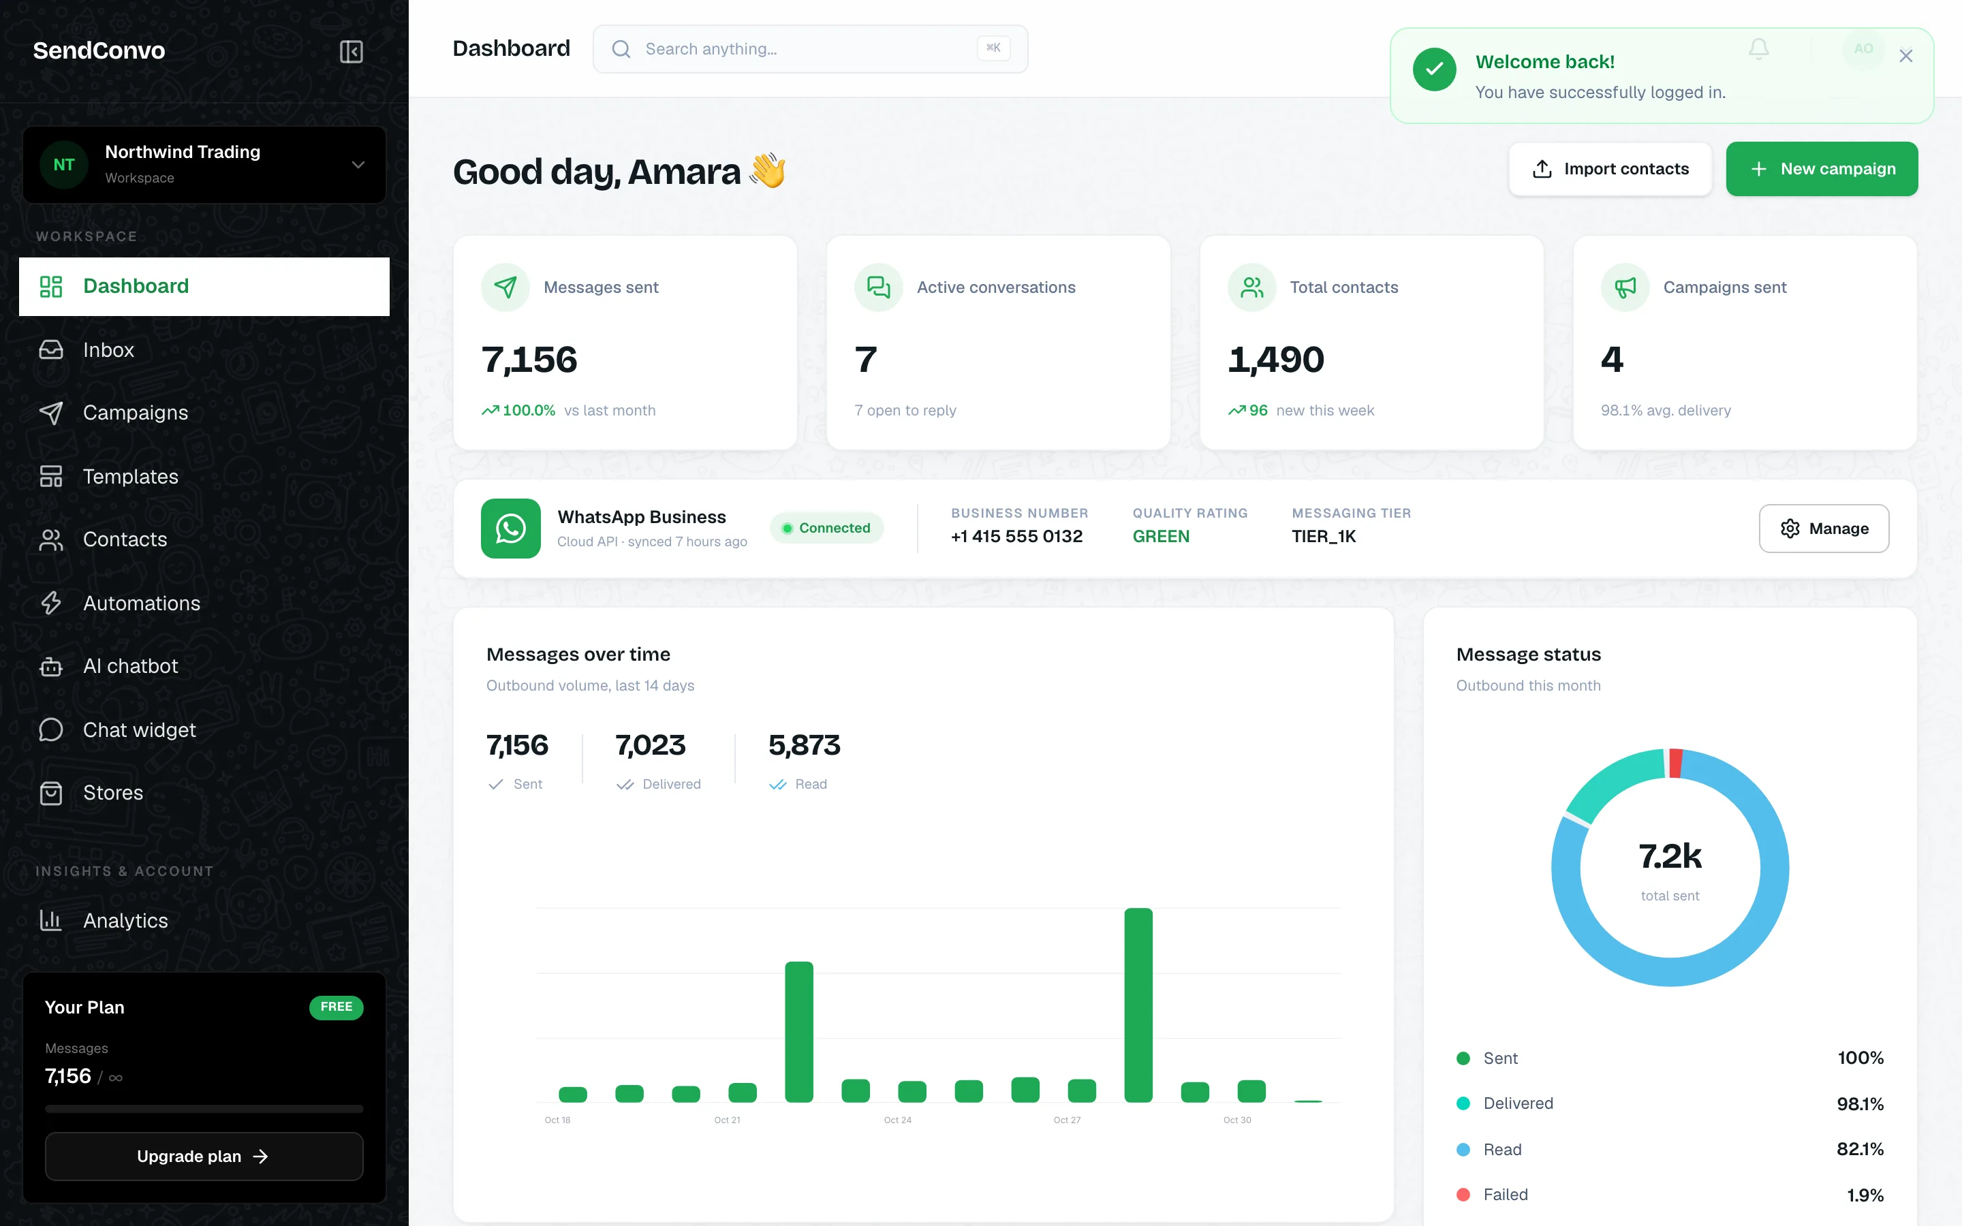Click the Failed legend row
1962x1226 pixels.
click(1669, 1195)
